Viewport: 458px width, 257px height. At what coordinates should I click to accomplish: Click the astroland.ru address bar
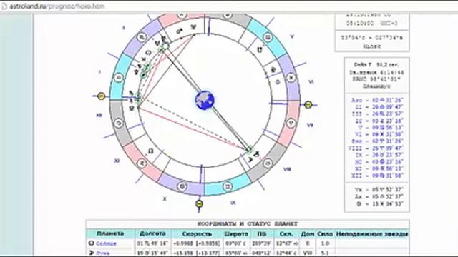[57, 6]
